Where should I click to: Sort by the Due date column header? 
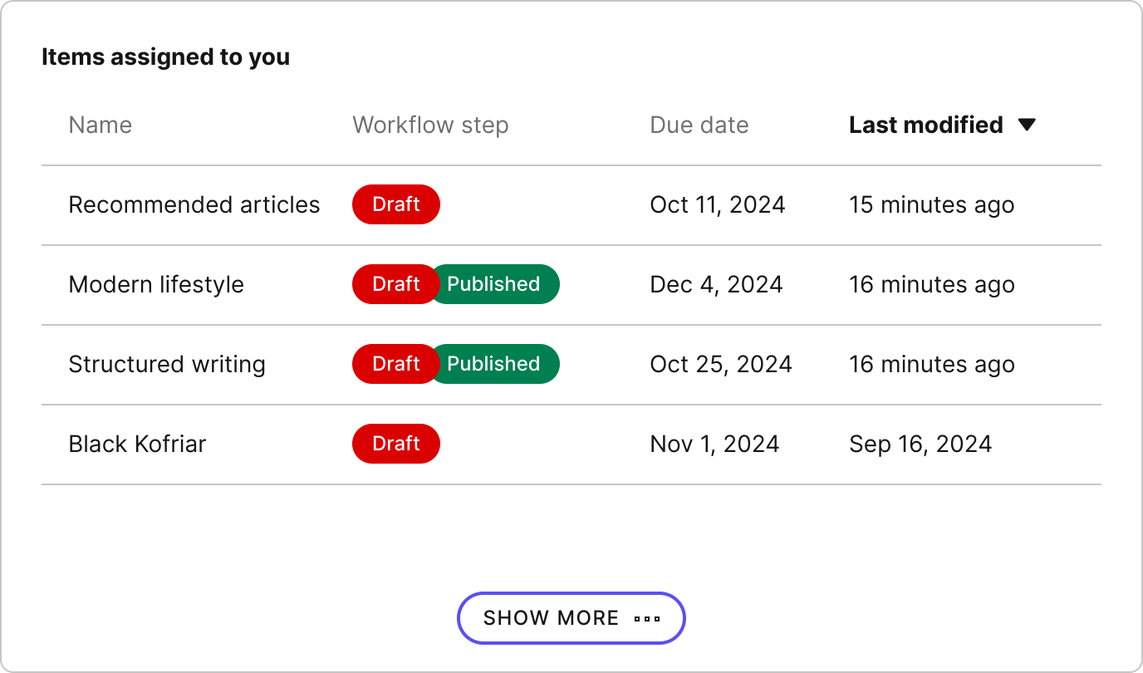coord(699,125)
